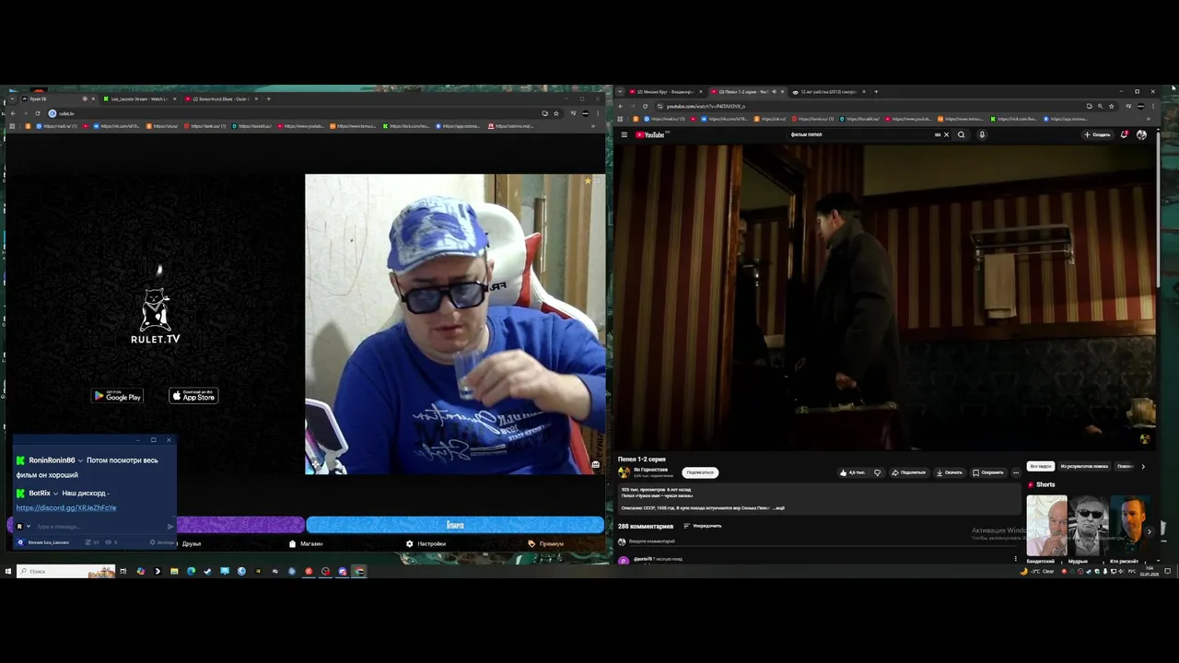Reload rulet.tv page in left browser

pos(38,113)
